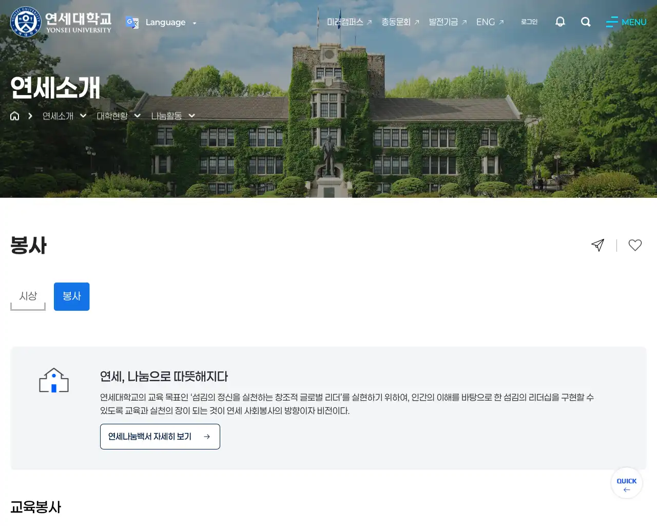Go to the 발전기금 page
This screenshot has width=657, height=526.
point(448,22)
